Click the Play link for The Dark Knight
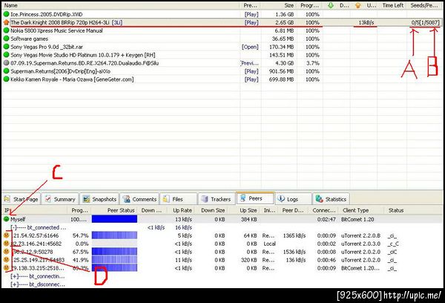The image size is (445, 303). (251, 22)
